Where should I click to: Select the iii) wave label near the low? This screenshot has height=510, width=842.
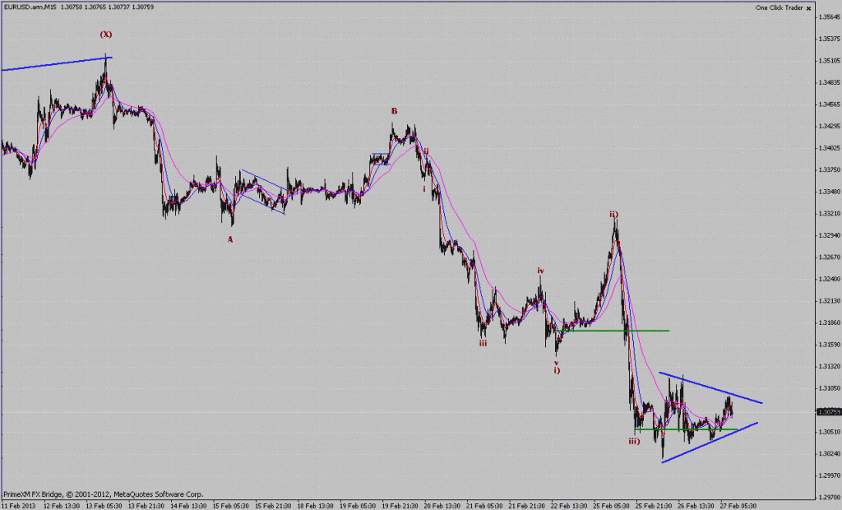(x=634, y=441)
